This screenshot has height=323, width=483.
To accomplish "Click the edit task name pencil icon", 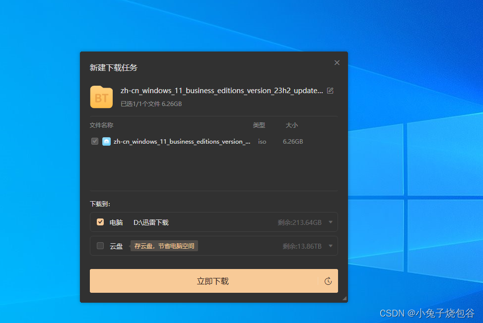I will (330, 91).
